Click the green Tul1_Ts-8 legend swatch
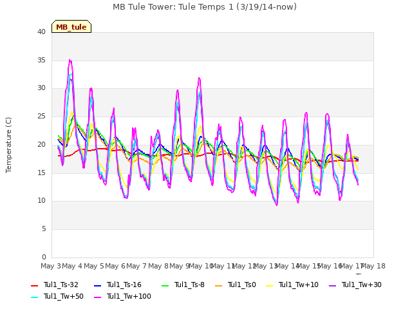This screenshot has width=412, height=309. pos(165,286)
